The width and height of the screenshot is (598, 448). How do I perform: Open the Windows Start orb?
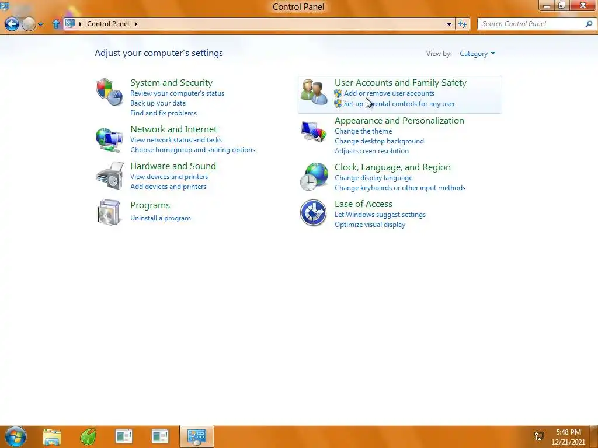click(x=16, y=436)
